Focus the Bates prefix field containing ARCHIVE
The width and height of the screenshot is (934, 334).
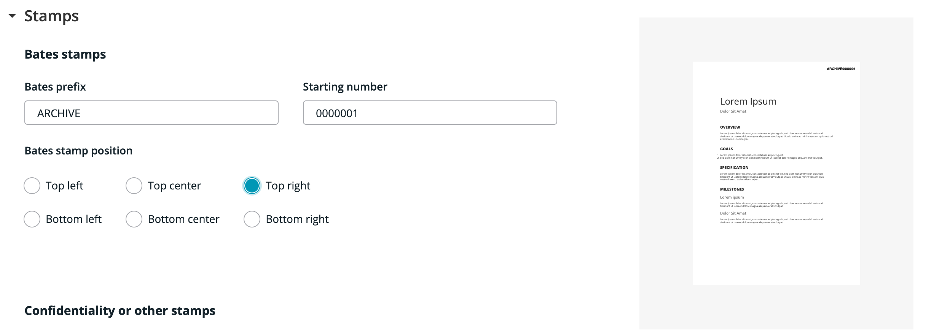tap(151, 113)
